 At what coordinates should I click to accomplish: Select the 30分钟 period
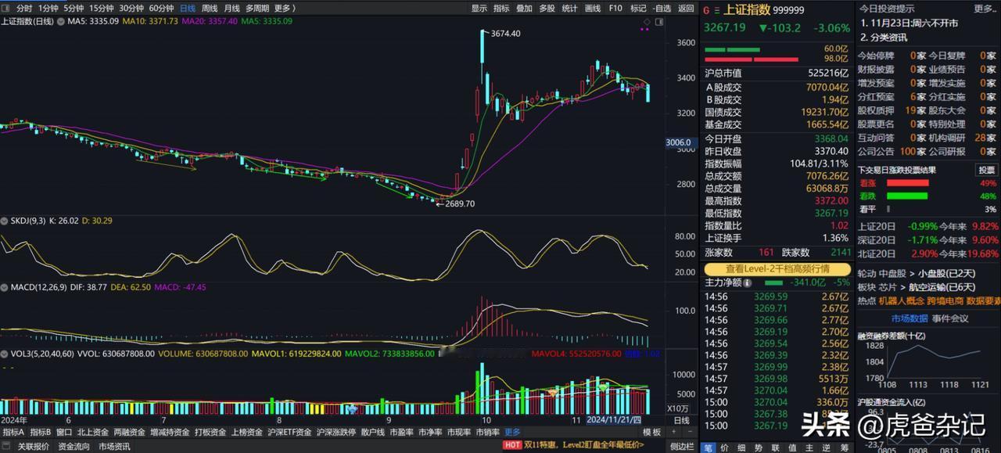(x=131, y=9)
